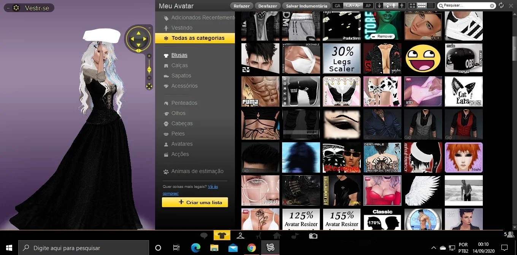Open Microsoft Edge from the taskbar
517x255 pixels.
click(x=196, y=248)
